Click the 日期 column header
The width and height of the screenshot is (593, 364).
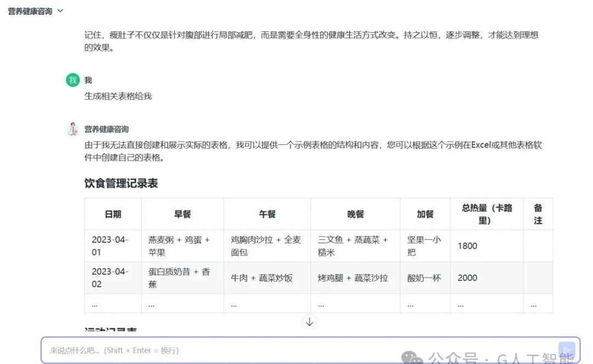point(113,214)
